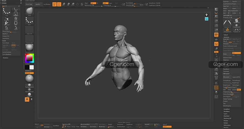Toggle the Rgb button

click(93, 3)
